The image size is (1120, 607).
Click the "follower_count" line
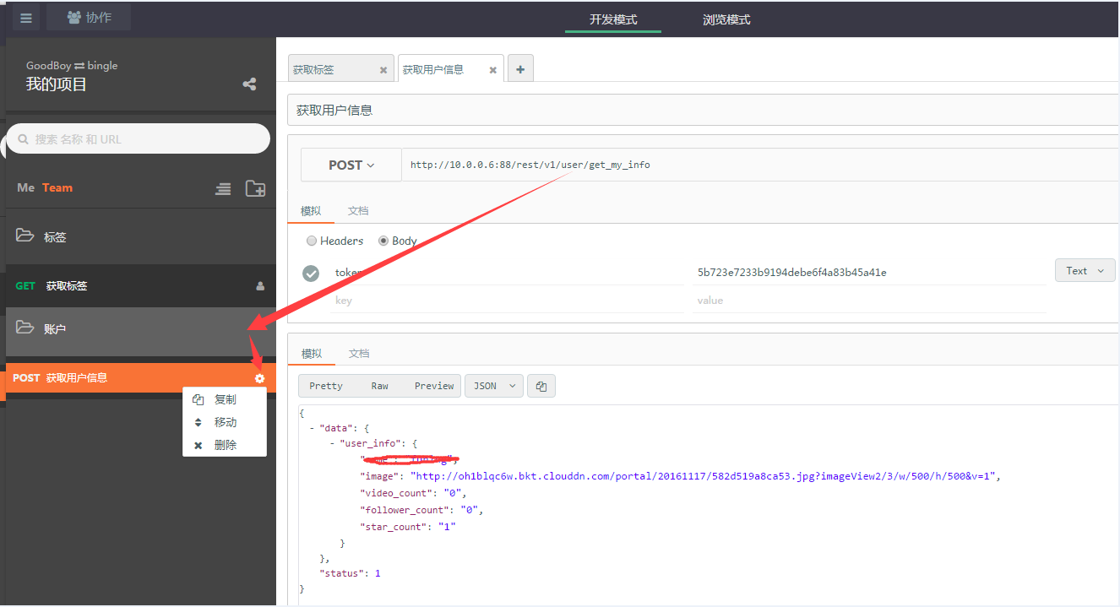click(422, 510)
